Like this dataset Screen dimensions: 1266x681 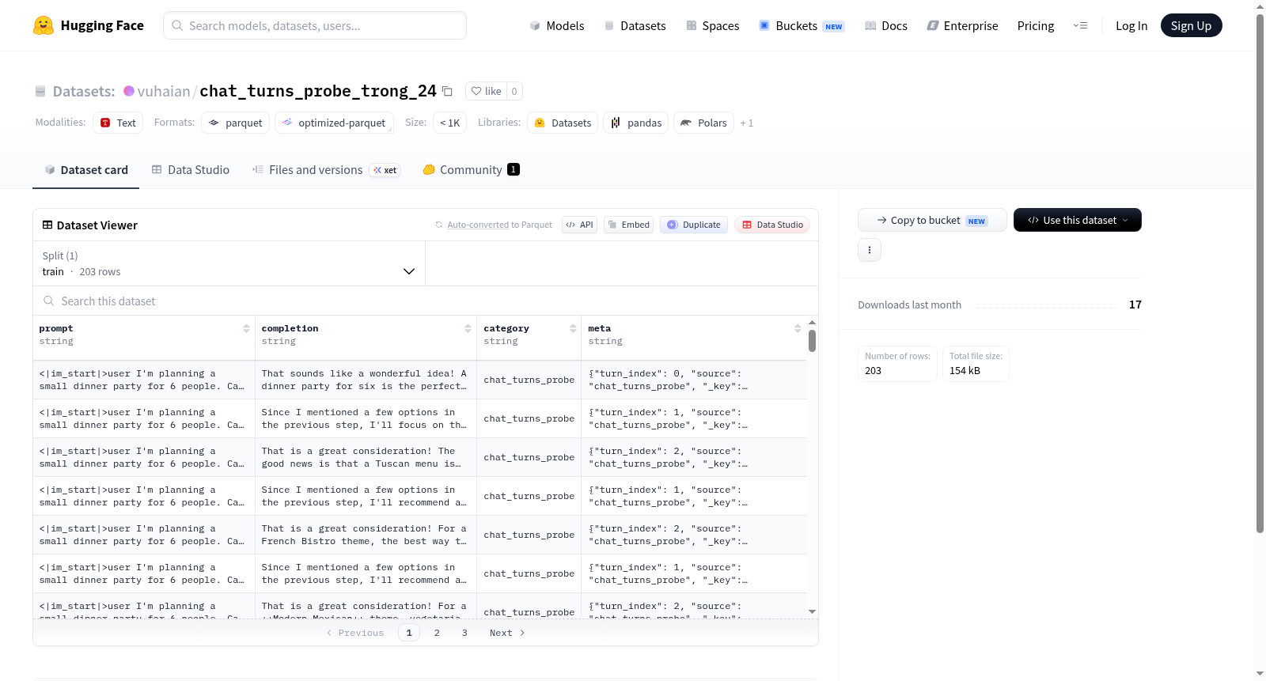(486, 91)
